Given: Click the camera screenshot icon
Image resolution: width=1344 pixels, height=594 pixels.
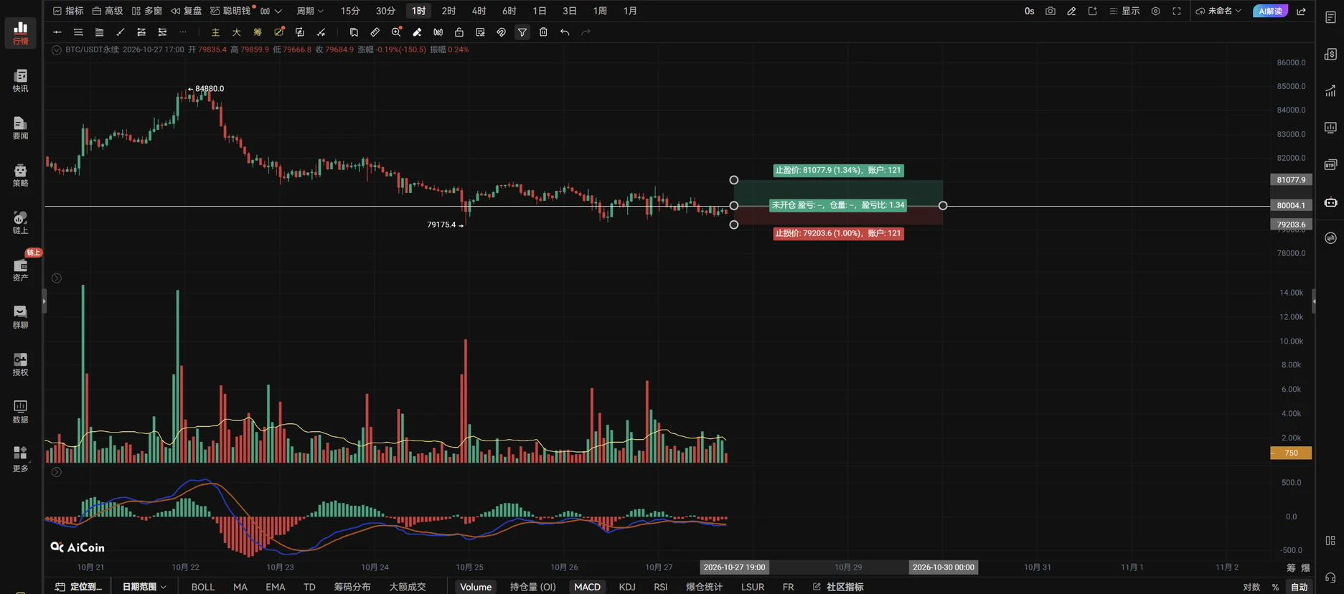Looking at the screenshot, I should point(1051,11).
